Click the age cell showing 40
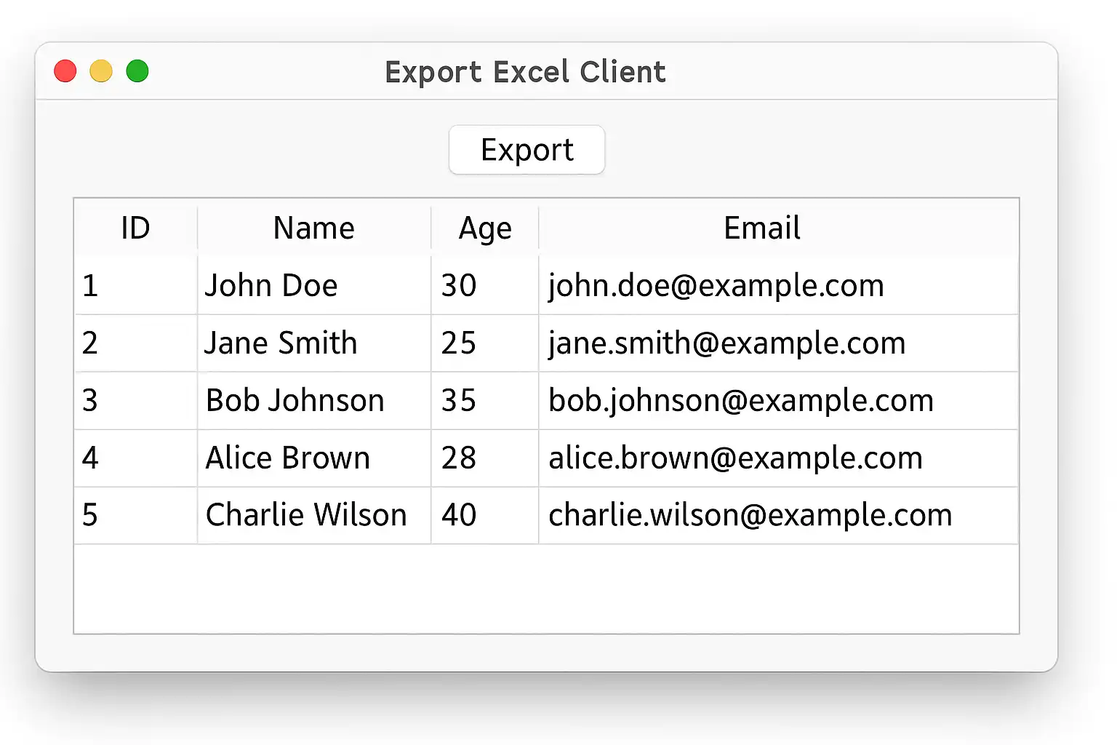 (x=459, y=515)
